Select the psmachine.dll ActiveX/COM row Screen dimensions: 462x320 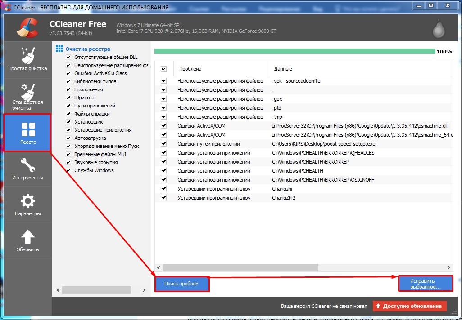tap(304, 125)
